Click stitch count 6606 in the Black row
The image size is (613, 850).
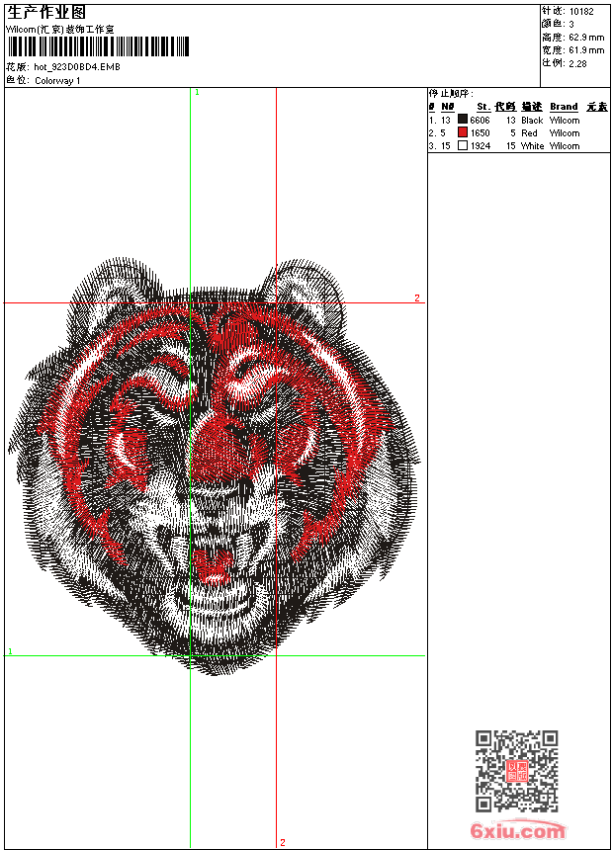click(x=480, y=121)
